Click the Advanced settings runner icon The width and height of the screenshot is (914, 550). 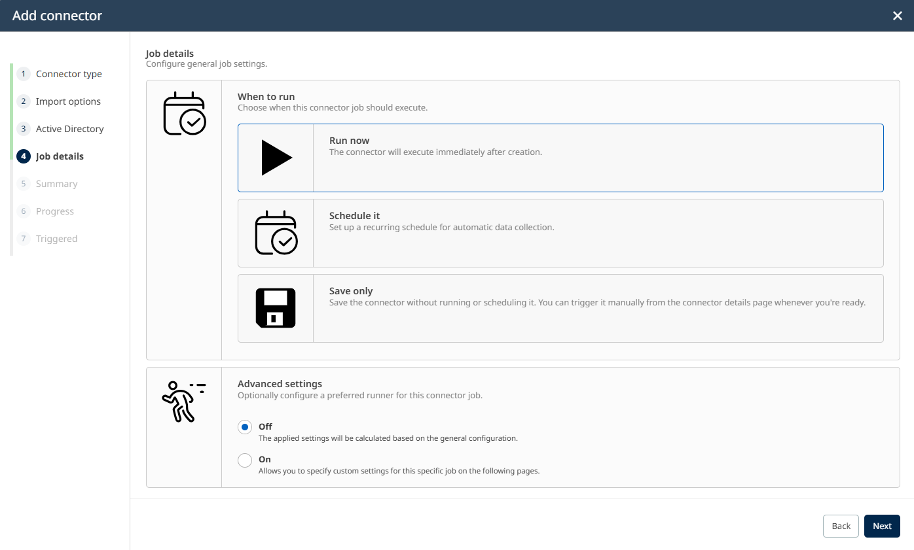[x=184, y=401]
